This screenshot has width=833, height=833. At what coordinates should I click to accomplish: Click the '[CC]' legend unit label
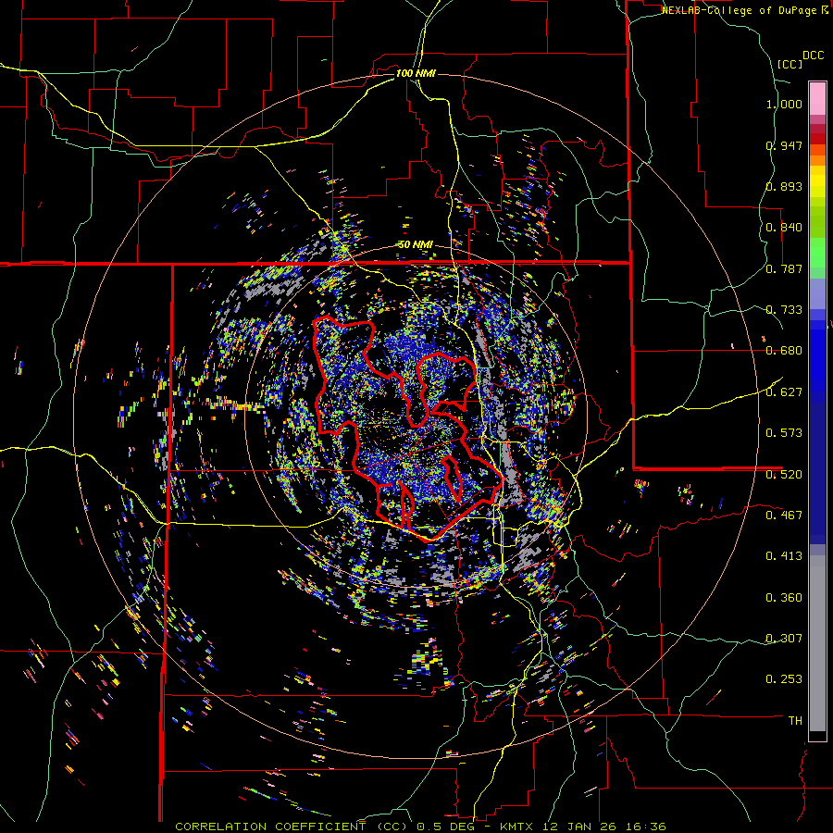point(789,64)
